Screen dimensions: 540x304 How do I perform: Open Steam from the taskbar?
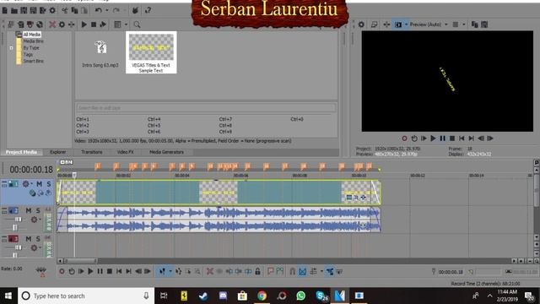[x=203, y=296]
